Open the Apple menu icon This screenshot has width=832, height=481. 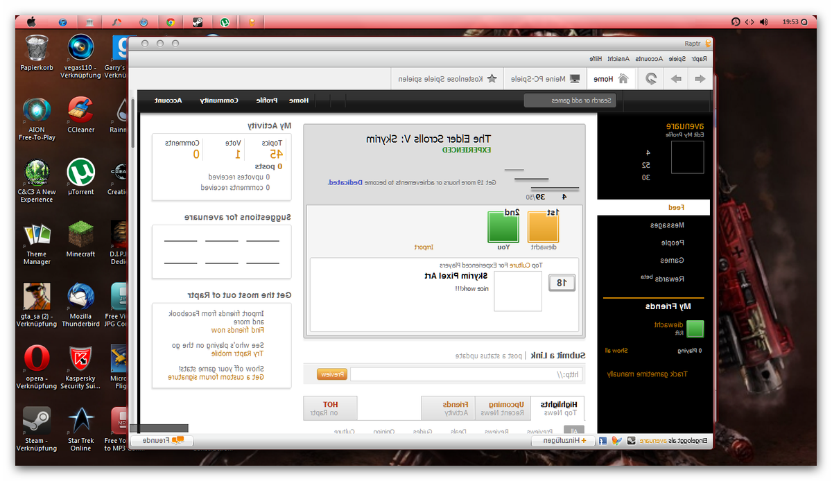pos(31,21)
